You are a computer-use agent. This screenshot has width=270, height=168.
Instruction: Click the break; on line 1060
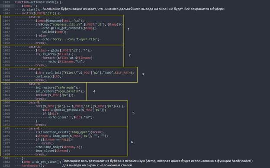tap(41, 80)
